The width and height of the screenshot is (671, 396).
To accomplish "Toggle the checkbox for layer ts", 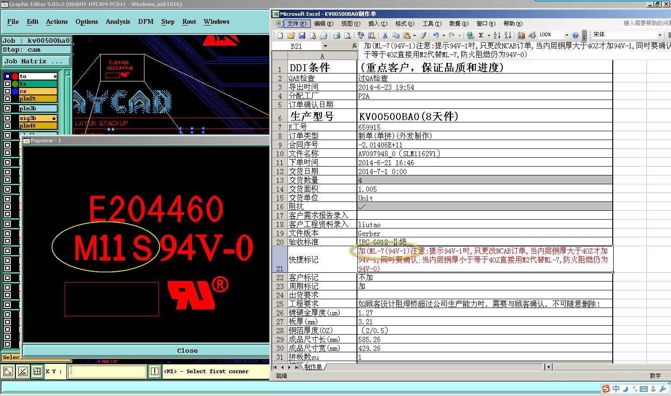I will (x=7, y=84).
